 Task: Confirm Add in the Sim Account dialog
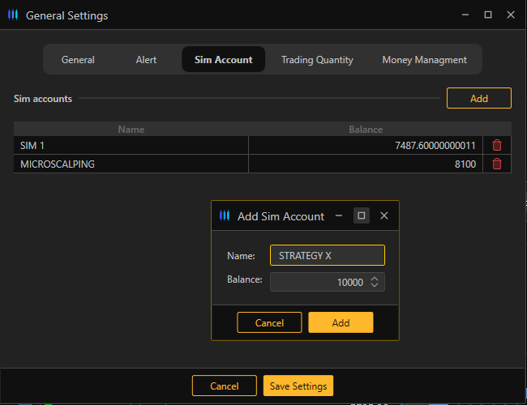[x=341, y=322]
